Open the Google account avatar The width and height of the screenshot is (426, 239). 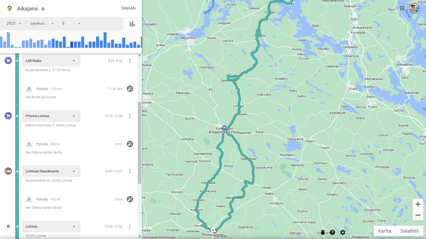[x=414, y=8]
